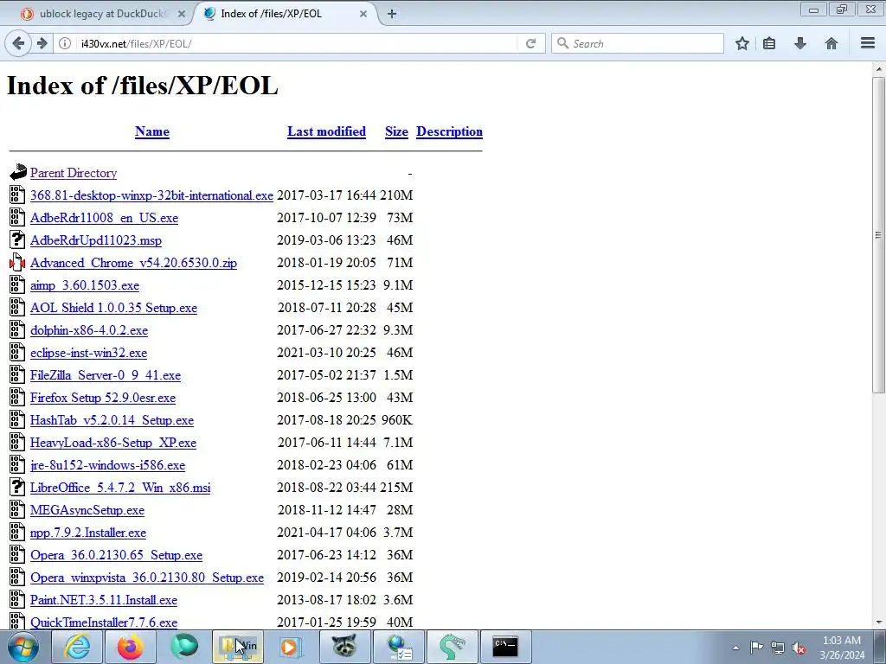The height and width of the screenshot is (664, 886).
Task: Download Opera_36.0.2130.65_Setup.exe
Action: click(x=117, y=555)
